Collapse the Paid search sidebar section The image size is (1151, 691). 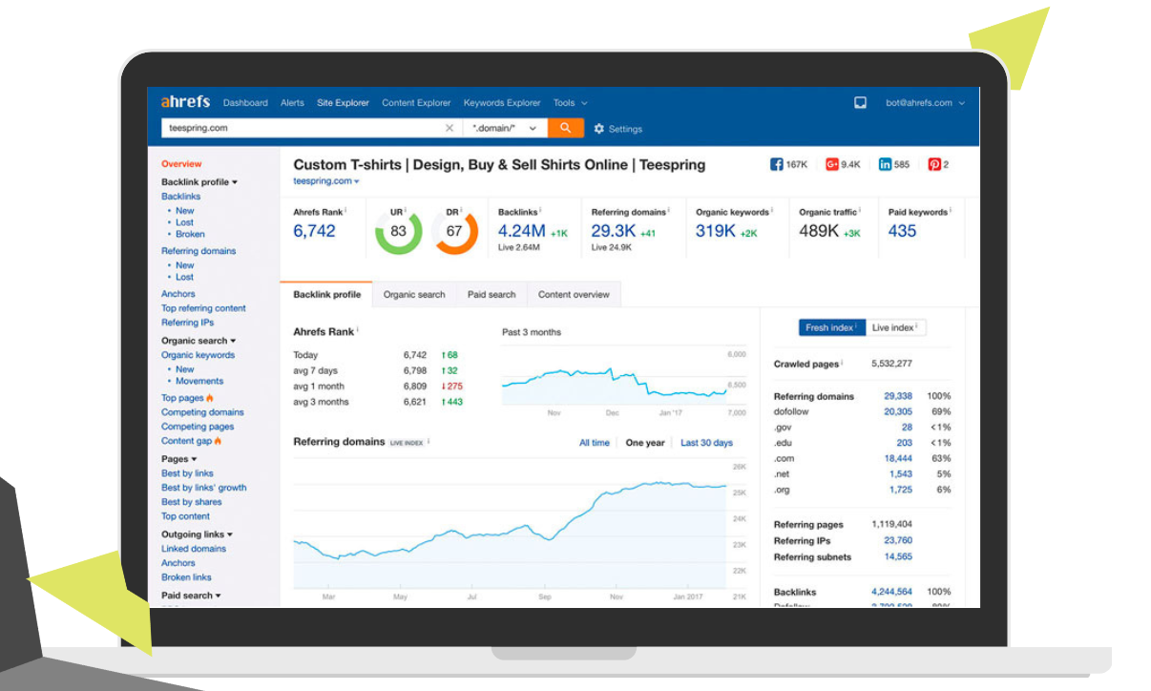tap(191, 596)
